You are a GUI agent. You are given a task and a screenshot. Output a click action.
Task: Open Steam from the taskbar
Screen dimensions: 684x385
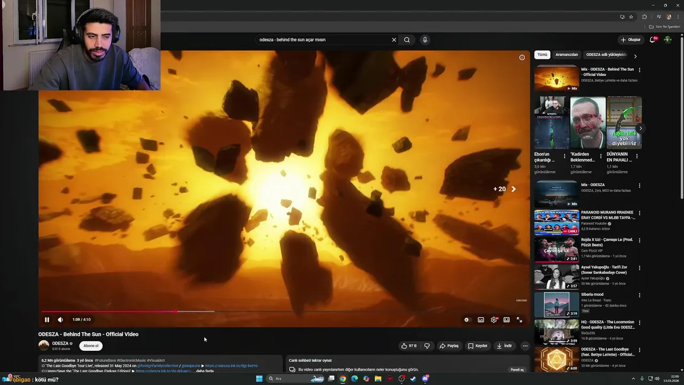point(413,379)
